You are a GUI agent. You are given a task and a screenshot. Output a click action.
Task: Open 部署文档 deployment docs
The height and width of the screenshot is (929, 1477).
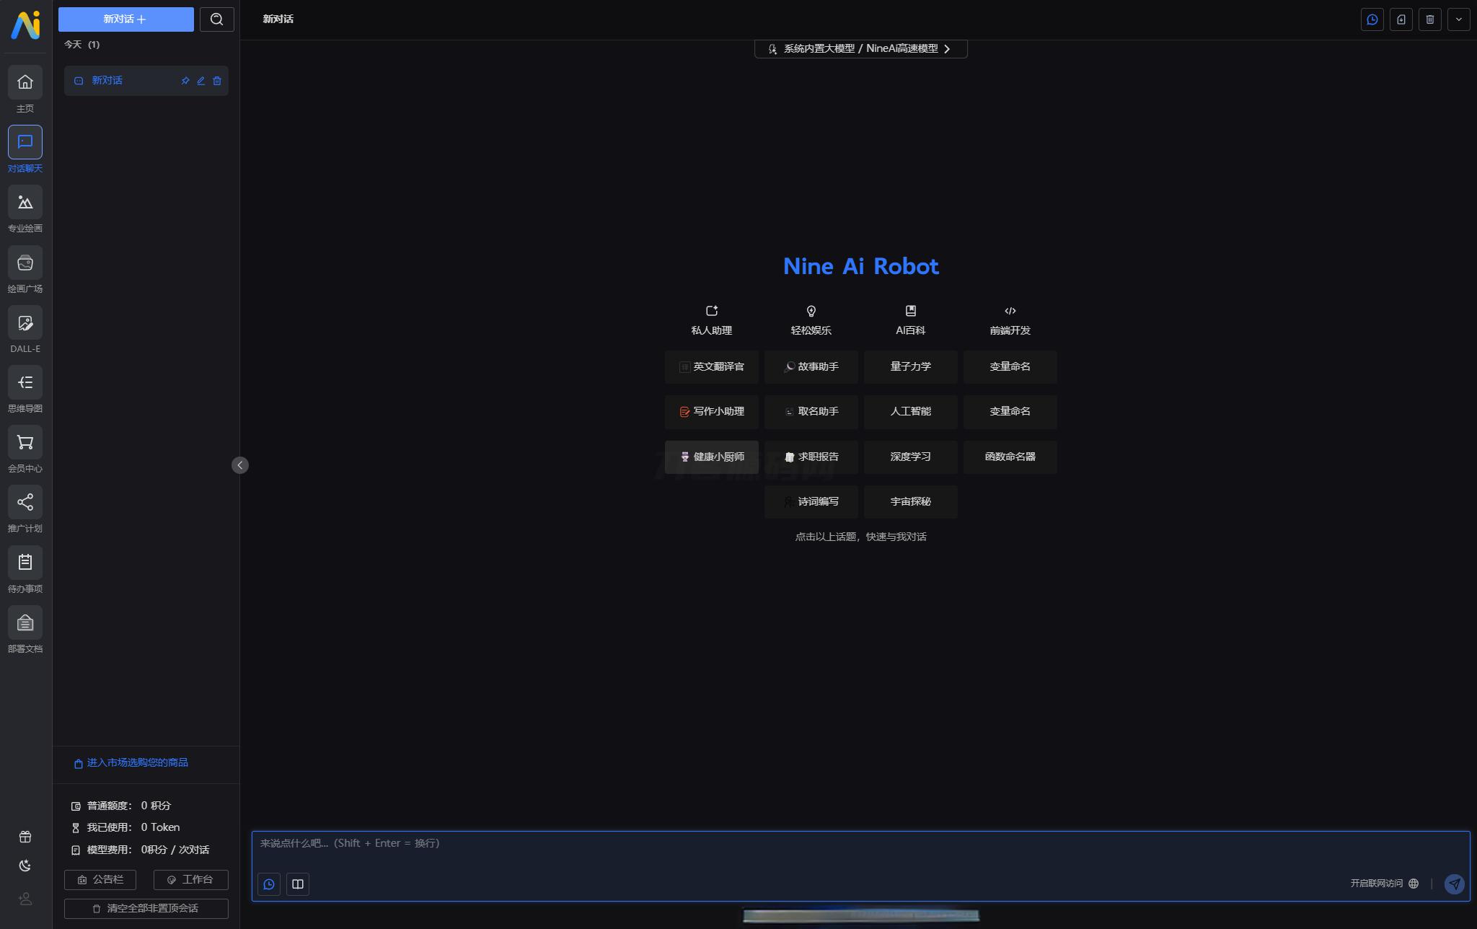click(x=25, y=622)
